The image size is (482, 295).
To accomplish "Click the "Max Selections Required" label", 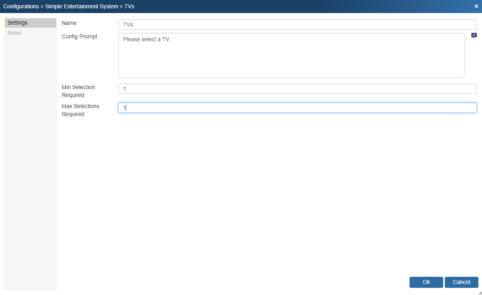I will [x=80, y=110].
